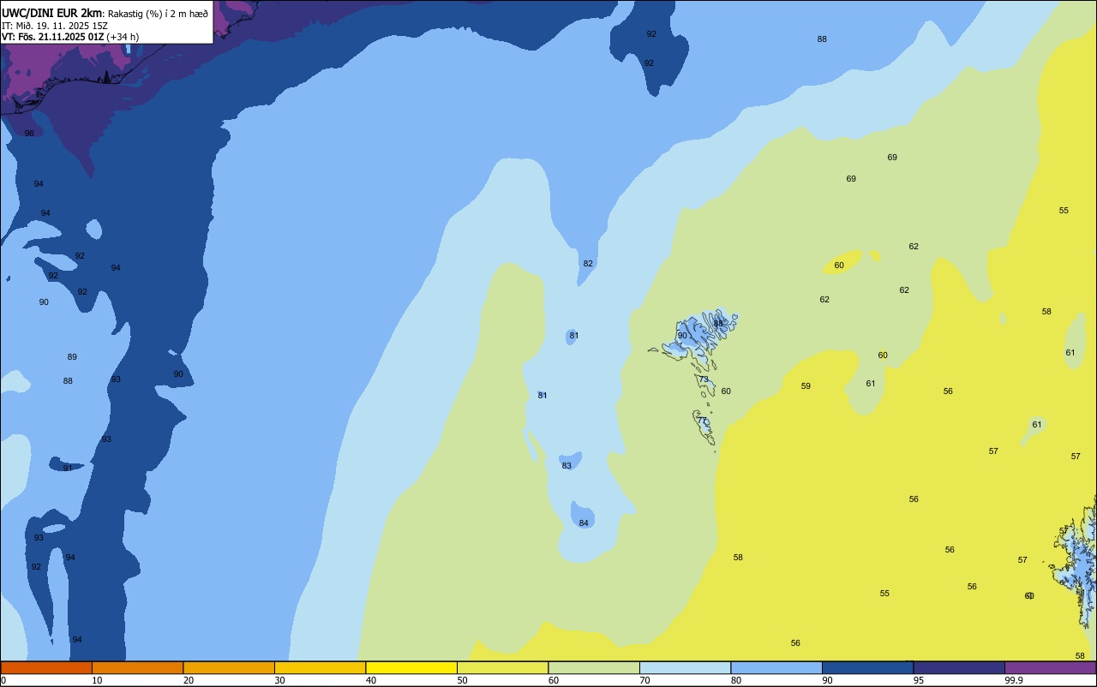Click the humidity value '83' on the map
The height and width of the screenshot is (687, 1097).
[x=566, y=466]
